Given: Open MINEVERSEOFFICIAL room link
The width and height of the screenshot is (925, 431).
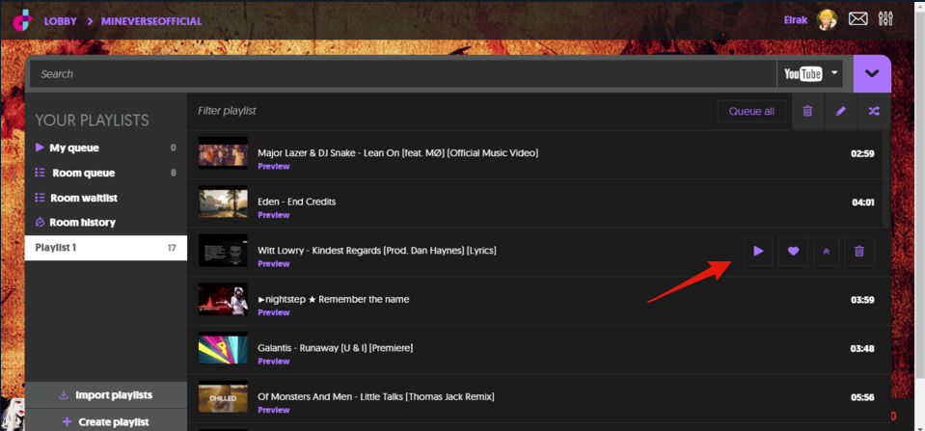Looking at the screenshot, I should 151,21.
